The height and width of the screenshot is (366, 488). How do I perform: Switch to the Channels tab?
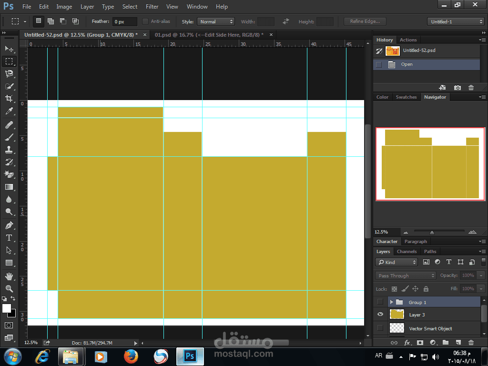pyautogui.click(x=407, y=252)
